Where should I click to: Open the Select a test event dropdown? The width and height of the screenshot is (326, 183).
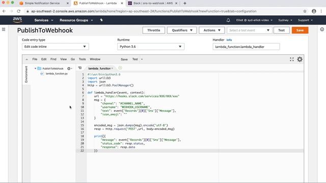[x=249, y=30]
